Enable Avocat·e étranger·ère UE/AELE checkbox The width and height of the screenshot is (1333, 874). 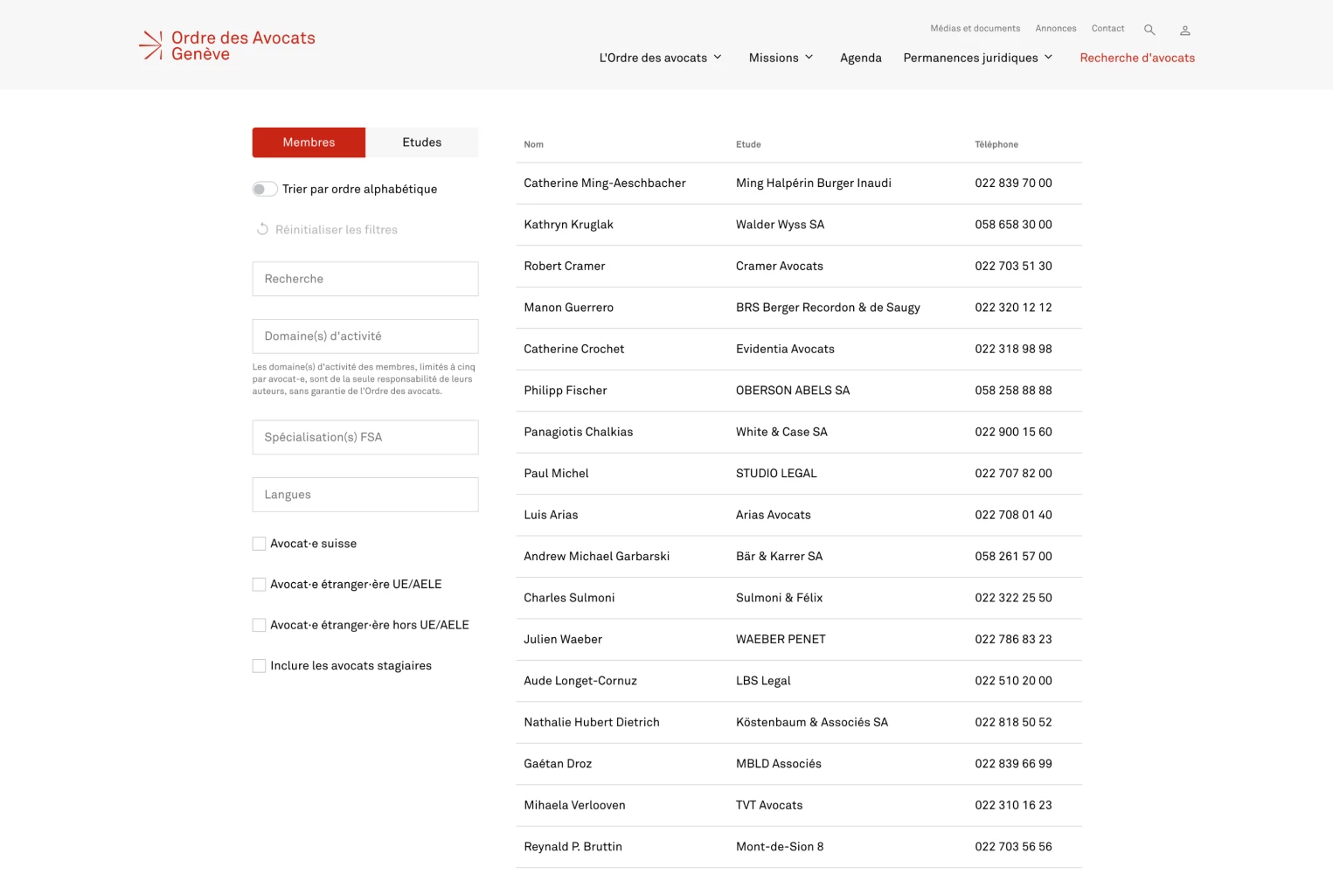[259, 585]
